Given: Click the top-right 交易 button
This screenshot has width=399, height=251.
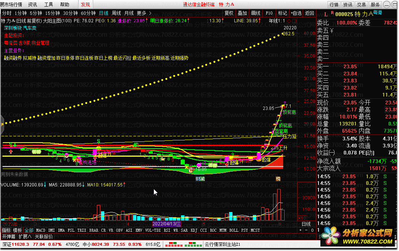Looking at the screenshot, I should tap(361, 4).
